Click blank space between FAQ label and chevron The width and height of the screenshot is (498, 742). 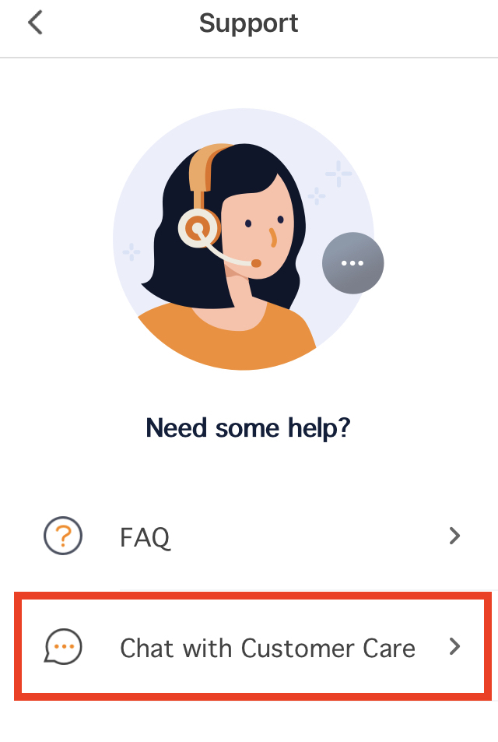point(307,536)
